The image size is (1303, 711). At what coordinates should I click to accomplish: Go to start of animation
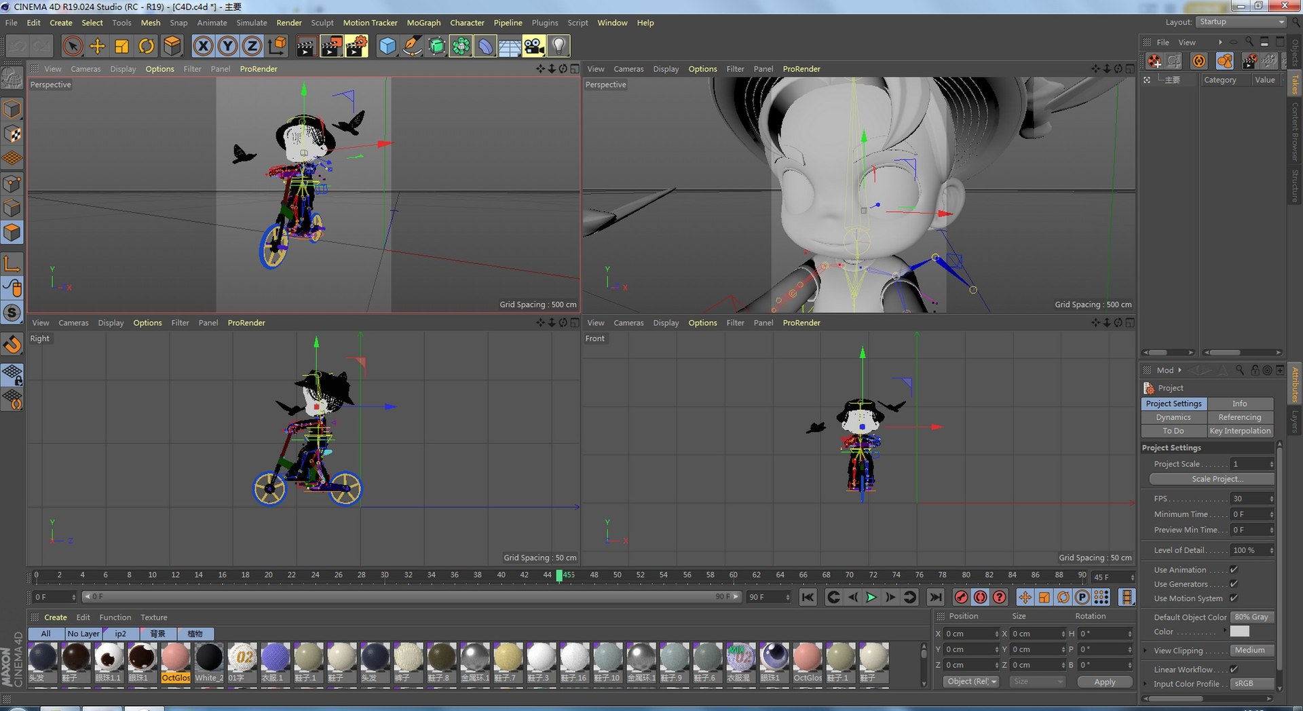click(x=808, y=597)
